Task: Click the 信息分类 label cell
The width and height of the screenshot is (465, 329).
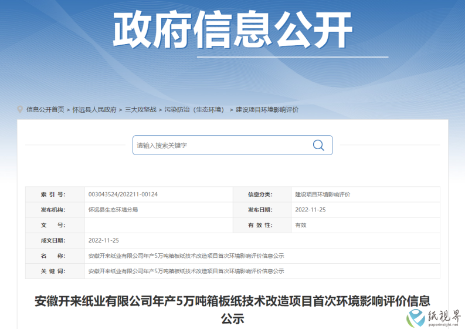Action: (262, 194)
